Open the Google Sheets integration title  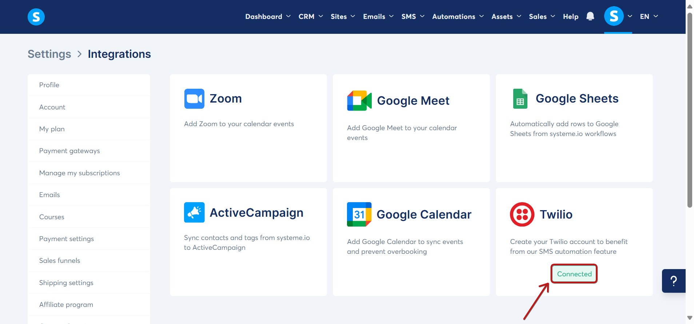577,99
